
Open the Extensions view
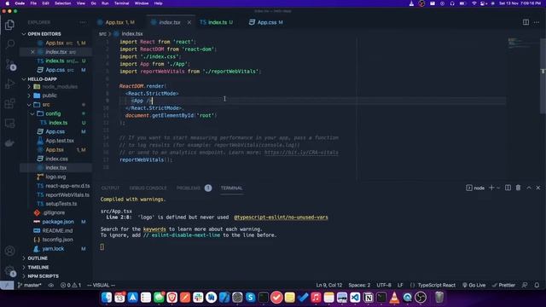[x=9, y=103]
